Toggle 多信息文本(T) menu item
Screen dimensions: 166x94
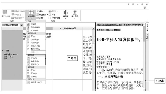36,82
